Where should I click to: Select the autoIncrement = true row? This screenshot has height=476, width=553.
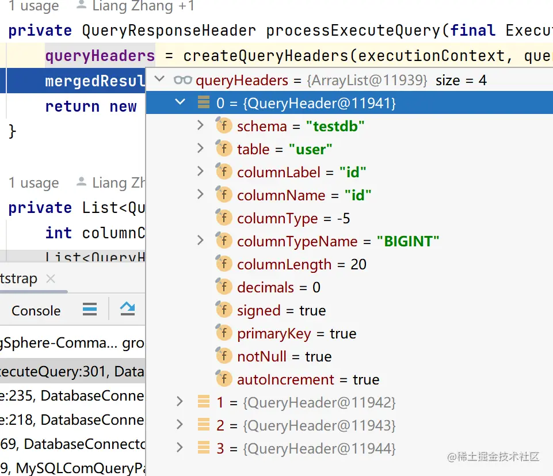349,380
